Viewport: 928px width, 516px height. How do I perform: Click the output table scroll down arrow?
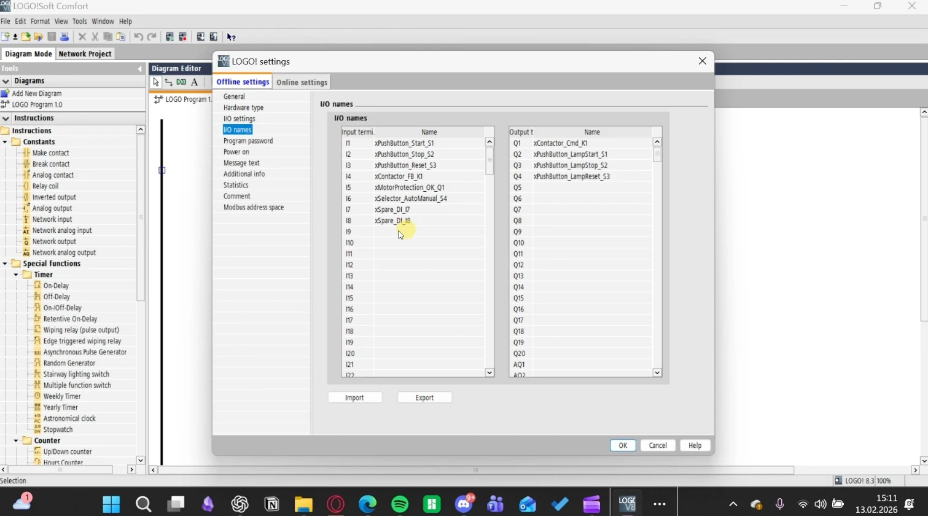coord(657,372)
